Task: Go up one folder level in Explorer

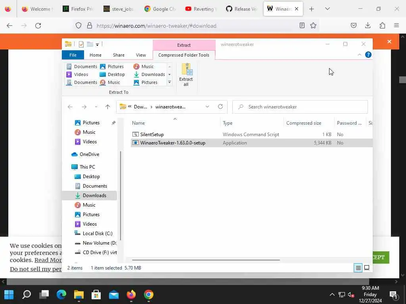Action: pos(108,107)
